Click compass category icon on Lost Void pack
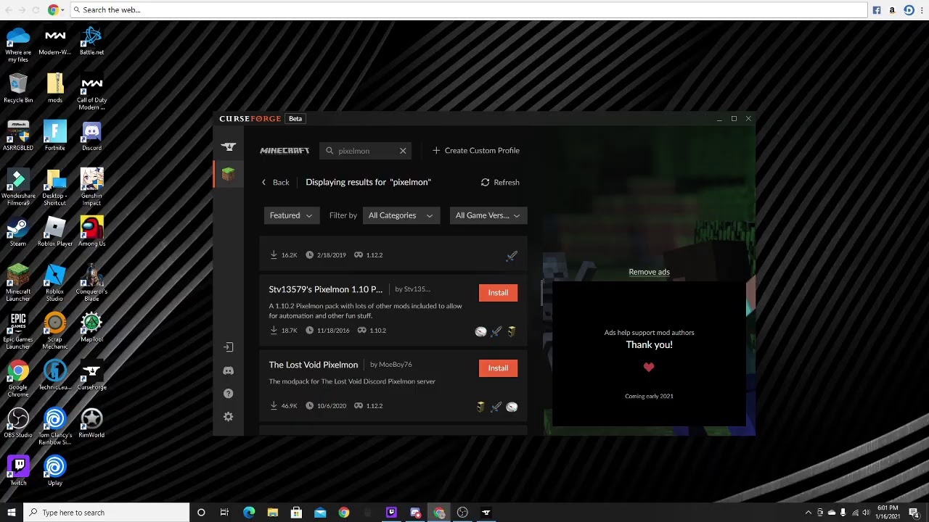929x522 pixels. click(x=512, y=407)
